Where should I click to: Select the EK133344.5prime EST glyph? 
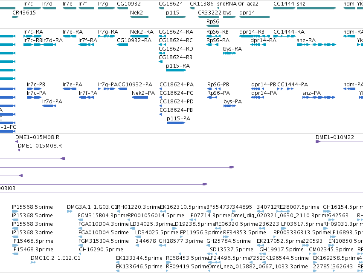click(118, 262)
